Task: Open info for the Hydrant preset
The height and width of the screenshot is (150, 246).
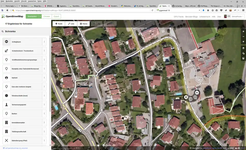Action: [x=44, y=77]
